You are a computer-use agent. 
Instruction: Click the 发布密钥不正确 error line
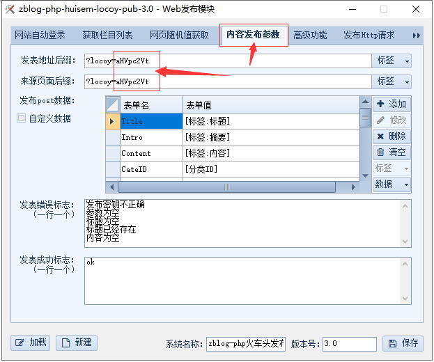[115, 205]
